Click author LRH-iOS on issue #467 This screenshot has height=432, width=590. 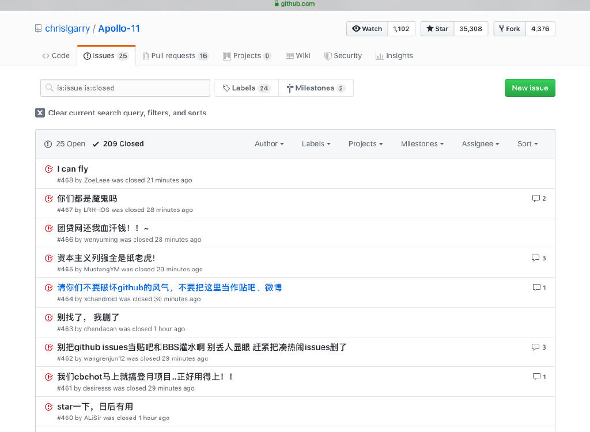click(x=96, y=210)
